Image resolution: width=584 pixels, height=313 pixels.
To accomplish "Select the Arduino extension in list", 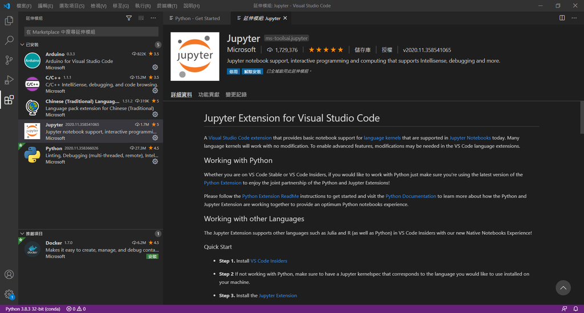I will [x=91, y=60].
